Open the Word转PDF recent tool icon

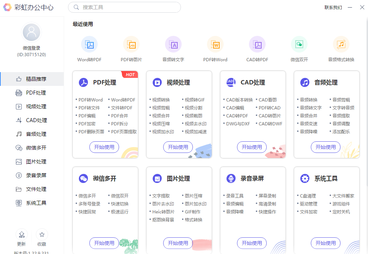coord(89,45)
